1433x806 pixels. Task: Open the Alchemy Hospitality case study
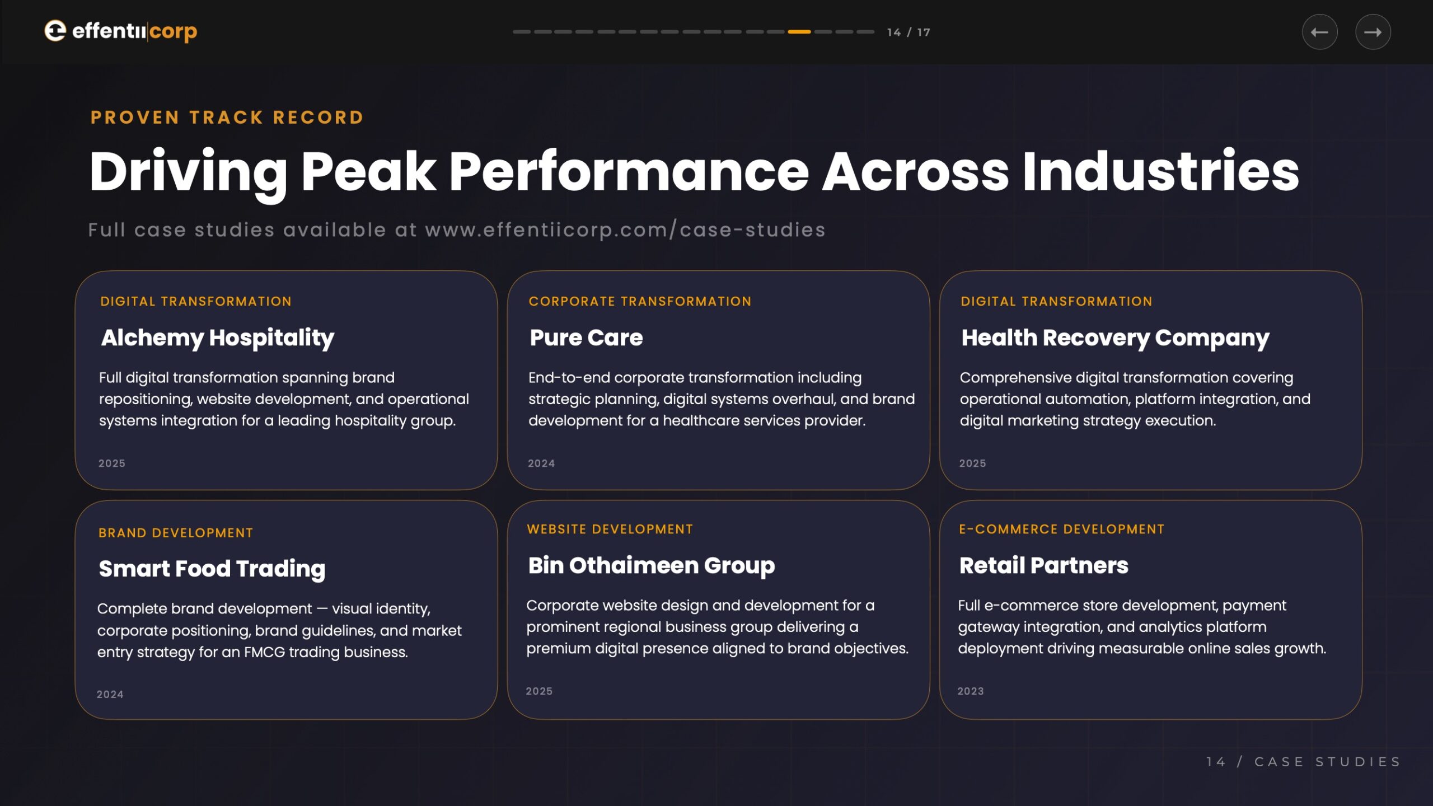(217, 338)
